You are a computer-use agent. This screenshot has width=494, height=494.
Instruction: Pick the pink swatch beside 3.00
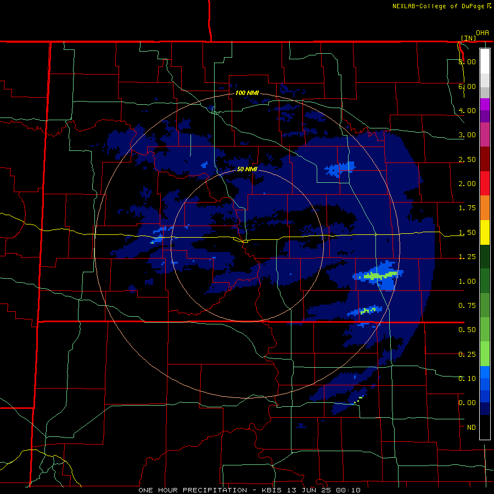pos(485,134)
